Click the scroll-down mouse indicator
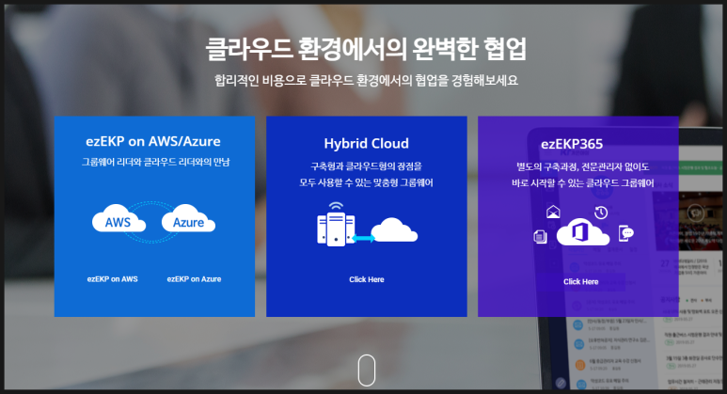This screenshot has width=727, height=394. point(366,370)
